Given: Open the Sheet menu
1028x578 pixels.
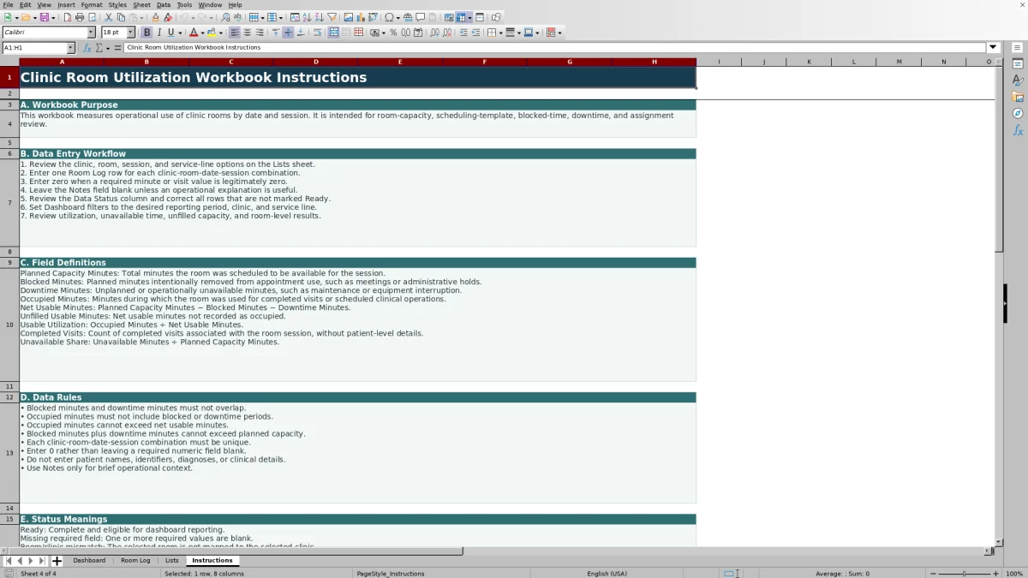Looking at the screenshot, I should [141, 4].
